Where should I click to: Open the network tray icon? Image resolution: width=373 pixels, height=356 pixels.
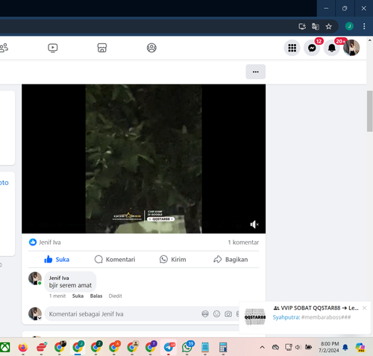coord(289,347)
